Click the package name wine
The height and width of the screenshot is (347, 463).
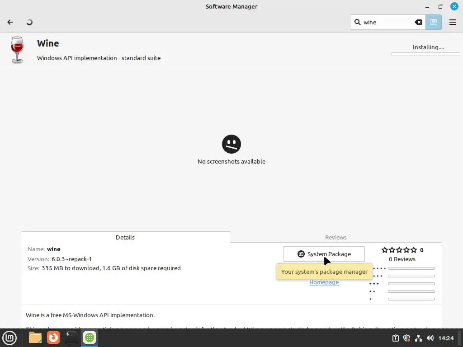pos(54,249)
